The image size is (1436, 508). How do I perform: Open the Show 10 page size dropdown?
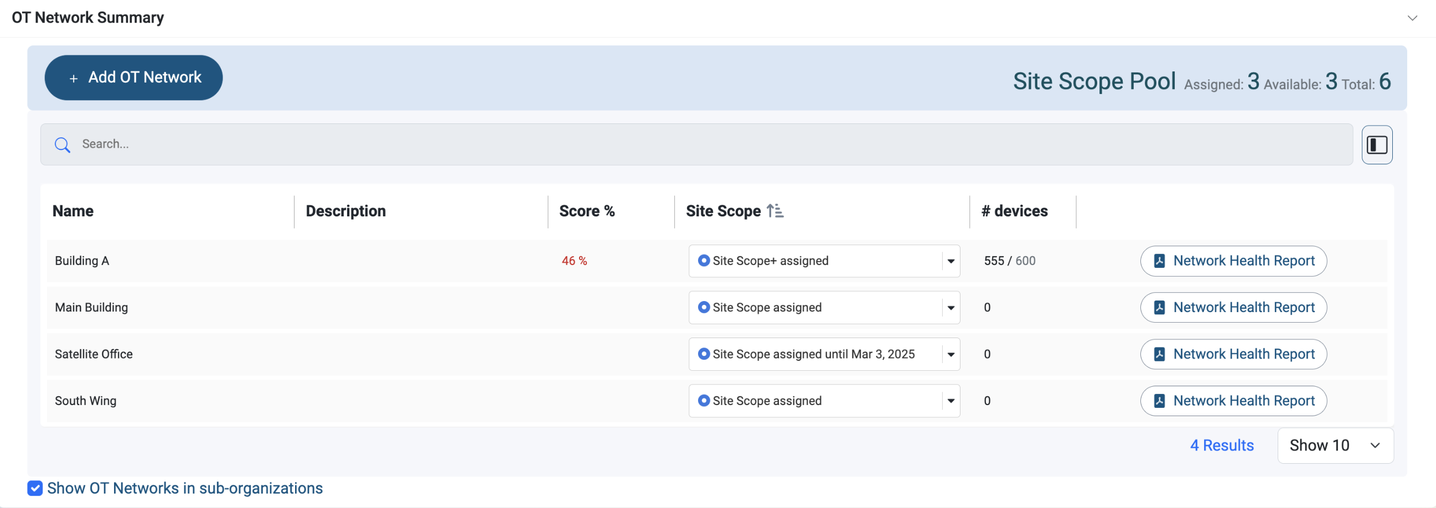coord(1335,445)
